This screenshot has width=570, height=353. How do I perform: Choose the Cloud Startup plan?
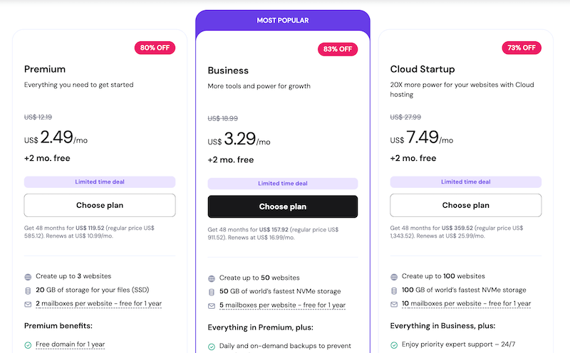[466, 205]
